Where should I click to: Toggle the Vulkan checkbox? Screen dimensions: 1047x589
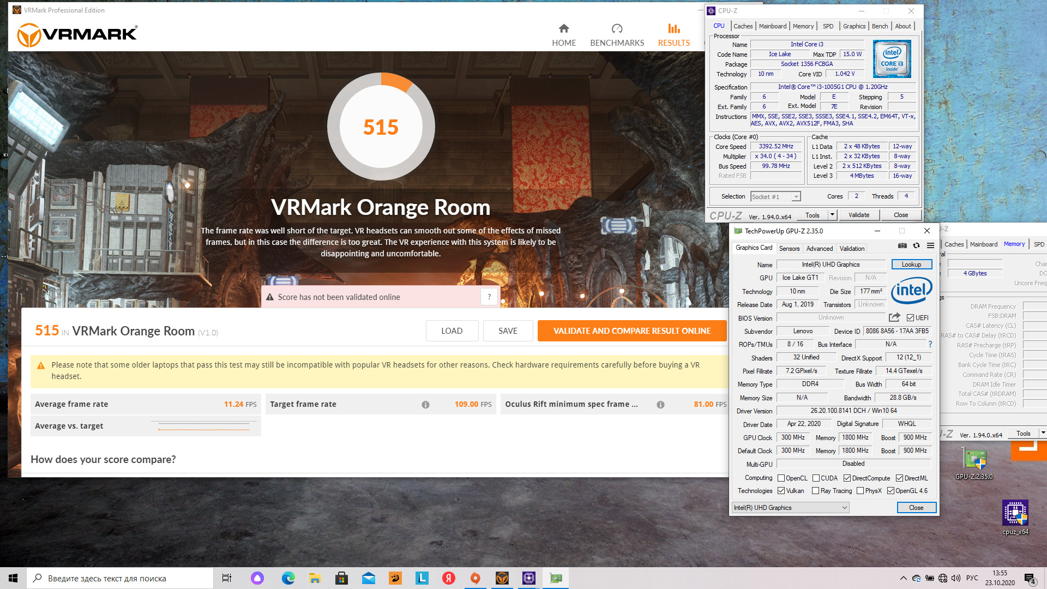tap(781, 491)
